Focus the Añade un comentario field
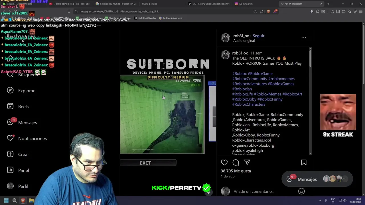This screenshot has width=365, height=205. coord(264,191)
